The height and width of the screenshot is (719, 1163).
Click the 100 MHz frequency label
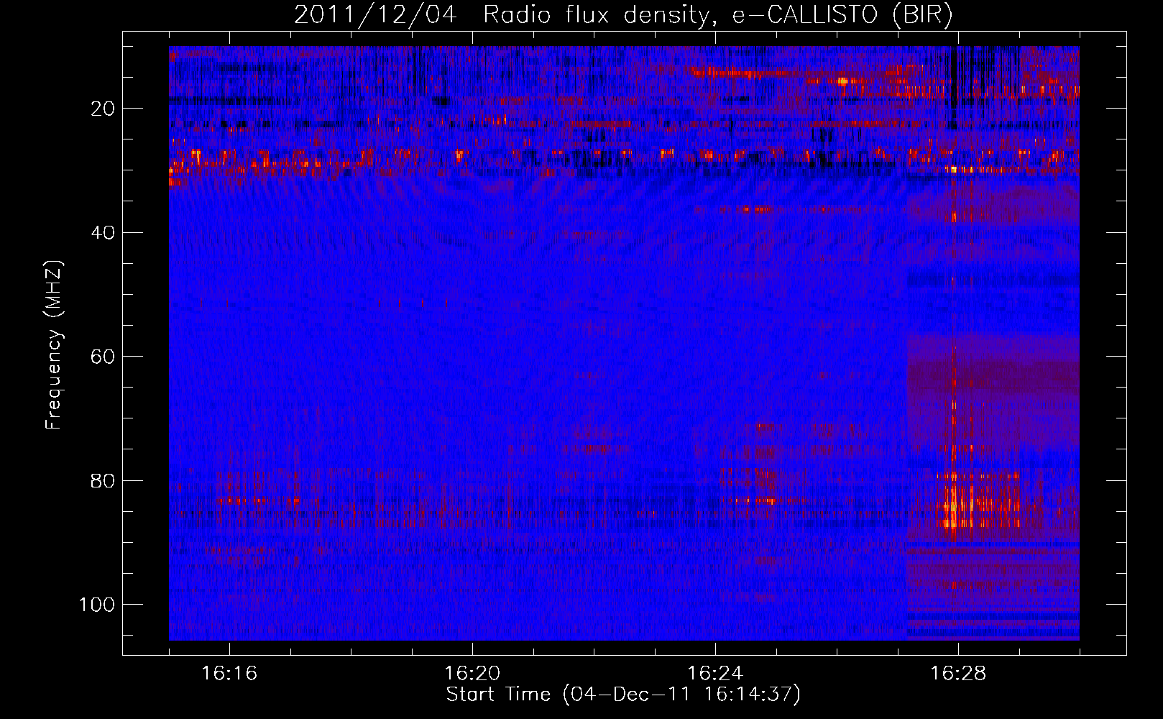[97, 605]
